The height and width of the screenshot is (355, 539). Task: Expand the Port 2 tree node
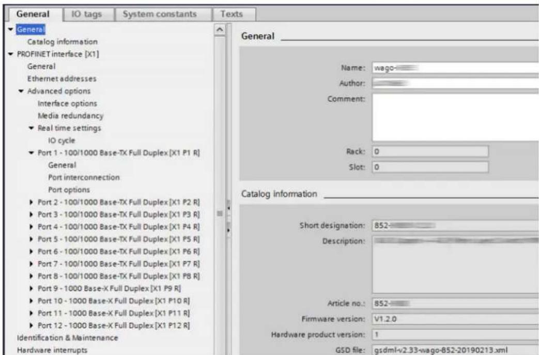coord(32,203)
